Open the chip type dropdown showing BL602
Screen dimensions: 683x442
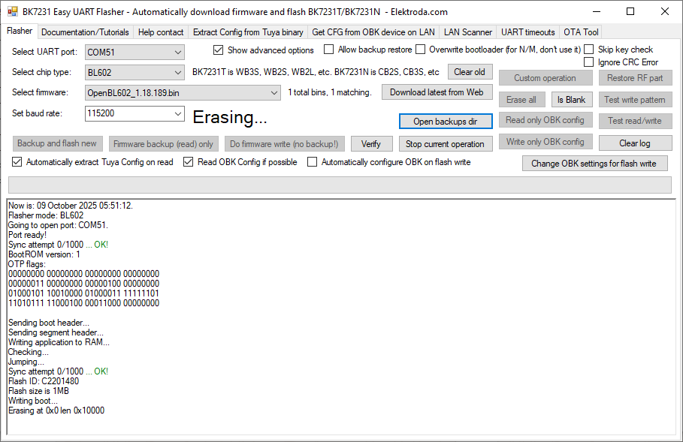tap(134, 73)
